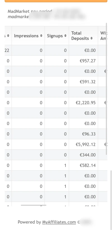This screenshot has width=112, height=230.
Task: Sort by Signups column arrows
Action: 65,36
